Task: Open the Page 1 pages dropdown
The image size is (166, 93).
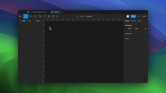Action: pos(38,21)
